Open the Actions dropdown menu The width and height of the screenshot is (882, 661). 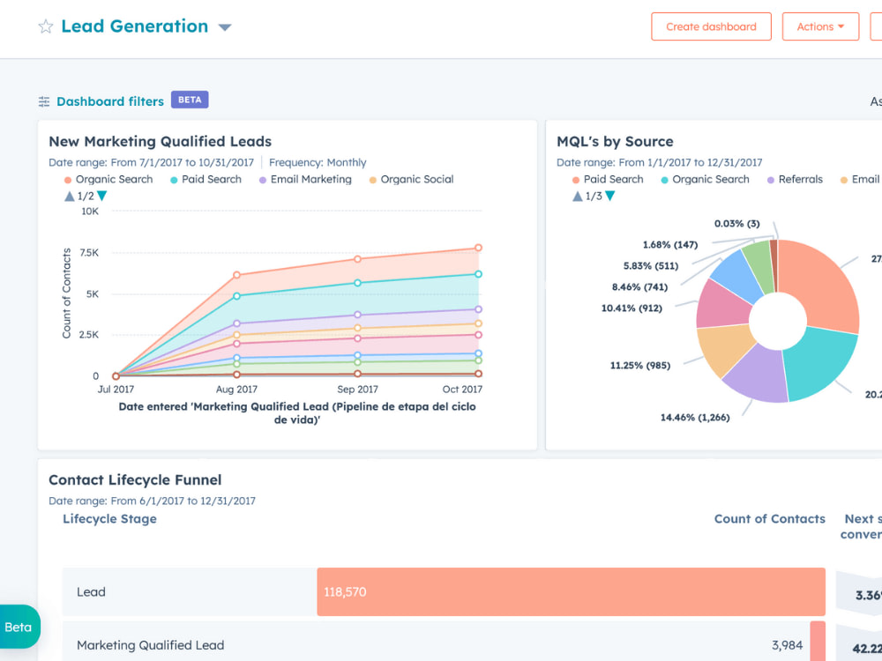coord(820,26)
